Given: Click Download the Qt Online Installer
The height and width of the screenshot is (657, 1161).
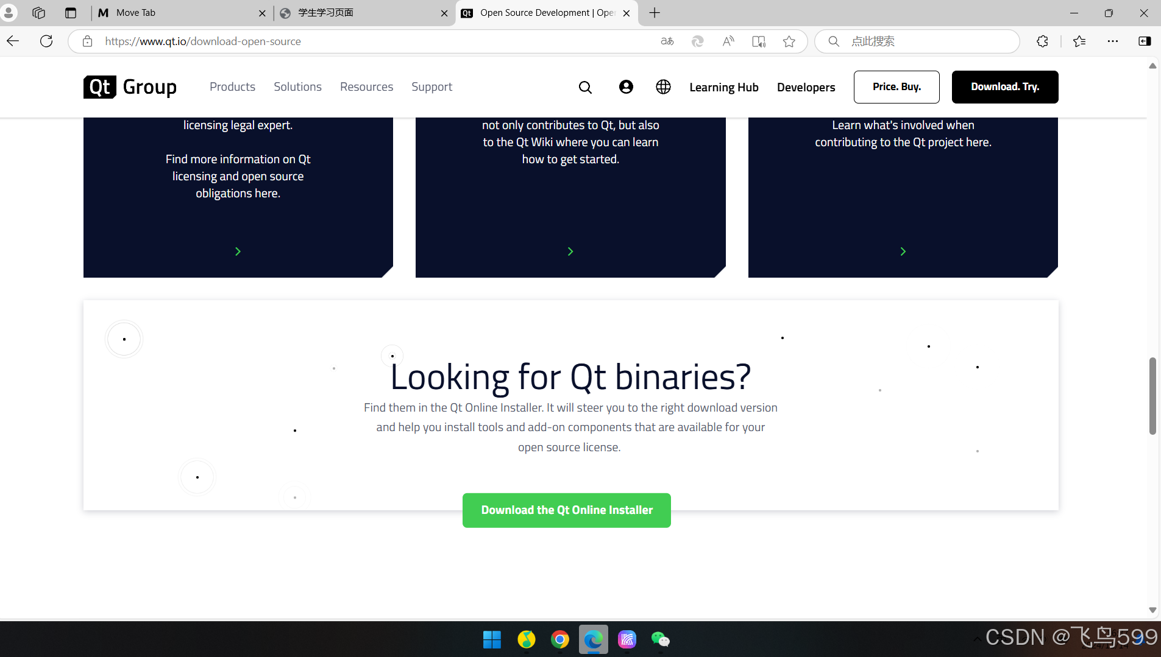Looking at the screenshot, I should pos(567,510).
